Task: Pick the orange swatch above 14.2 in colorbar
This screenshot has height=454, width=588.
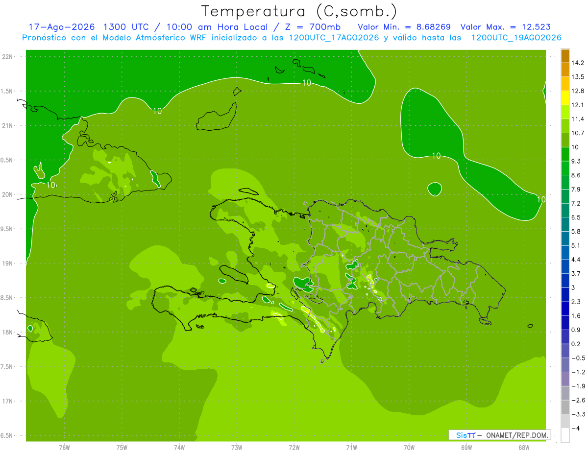Action: point(565,55)
